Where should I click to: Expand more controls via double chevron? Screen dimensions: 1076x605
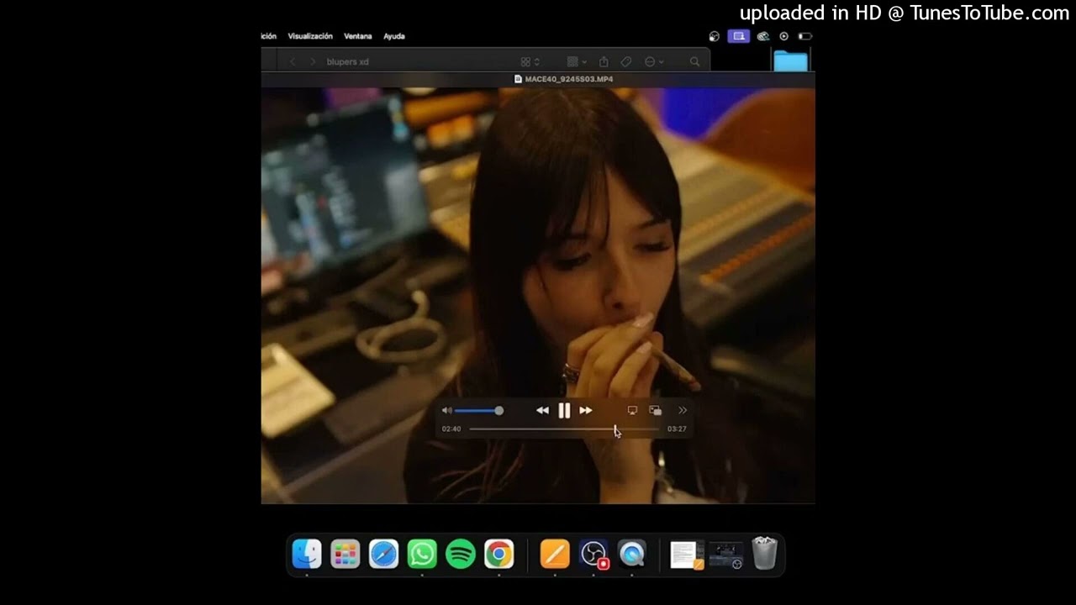click(x=683, y=410)
